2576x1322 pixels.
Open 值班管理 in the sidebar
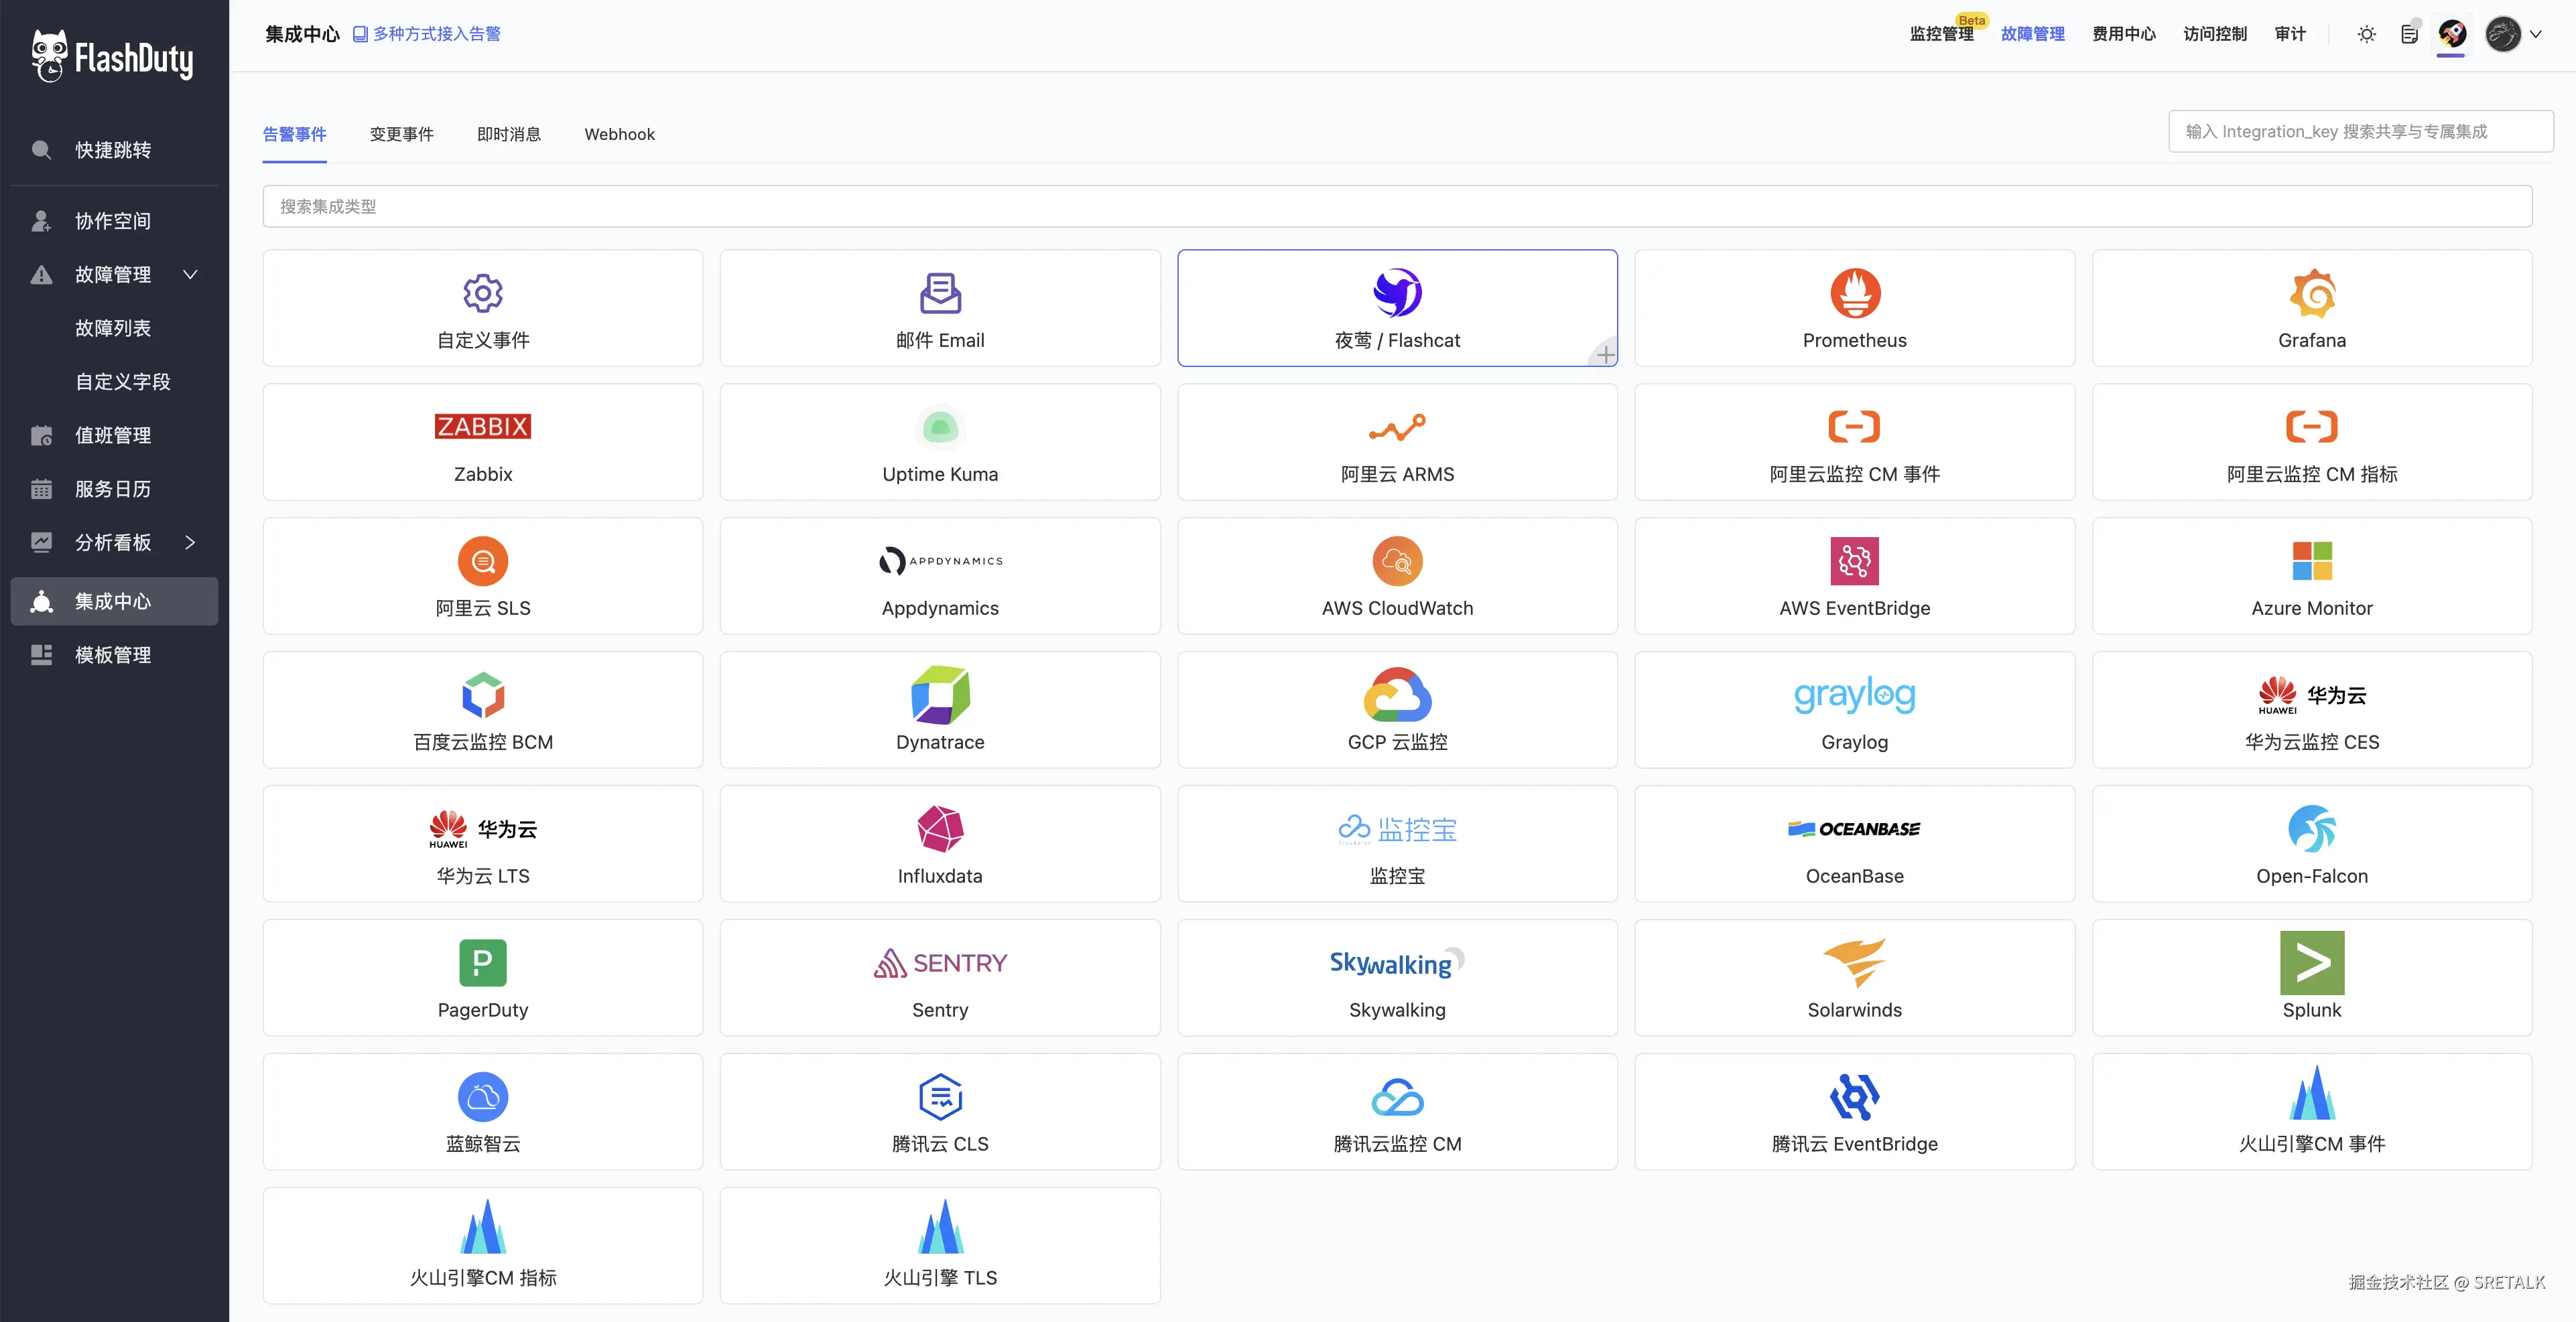coord(113,436)
